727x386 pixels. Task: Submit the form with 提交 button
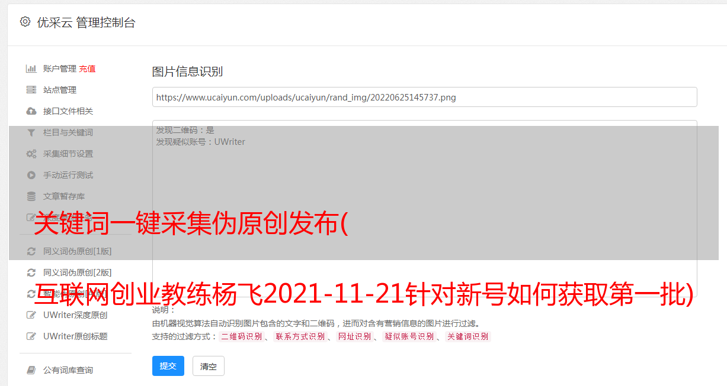[x=168, y=366]
